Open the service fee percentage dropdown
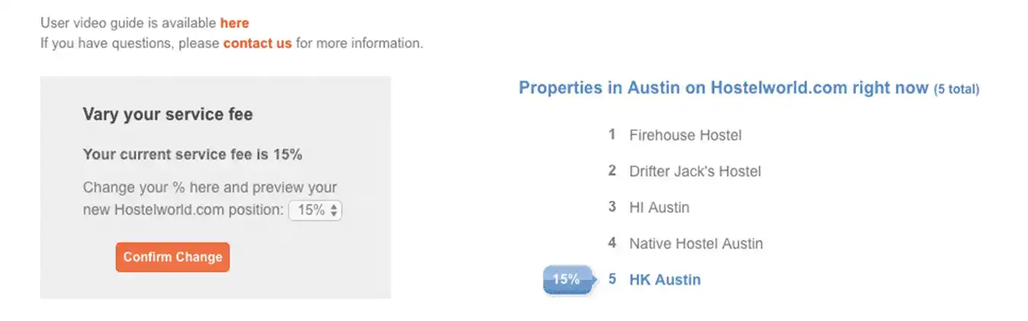 click(315, 211)
